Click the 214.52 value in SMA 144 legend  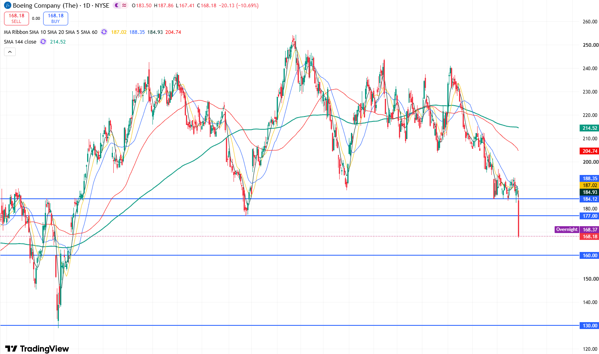pyautogui.click(x=58, y=42)
